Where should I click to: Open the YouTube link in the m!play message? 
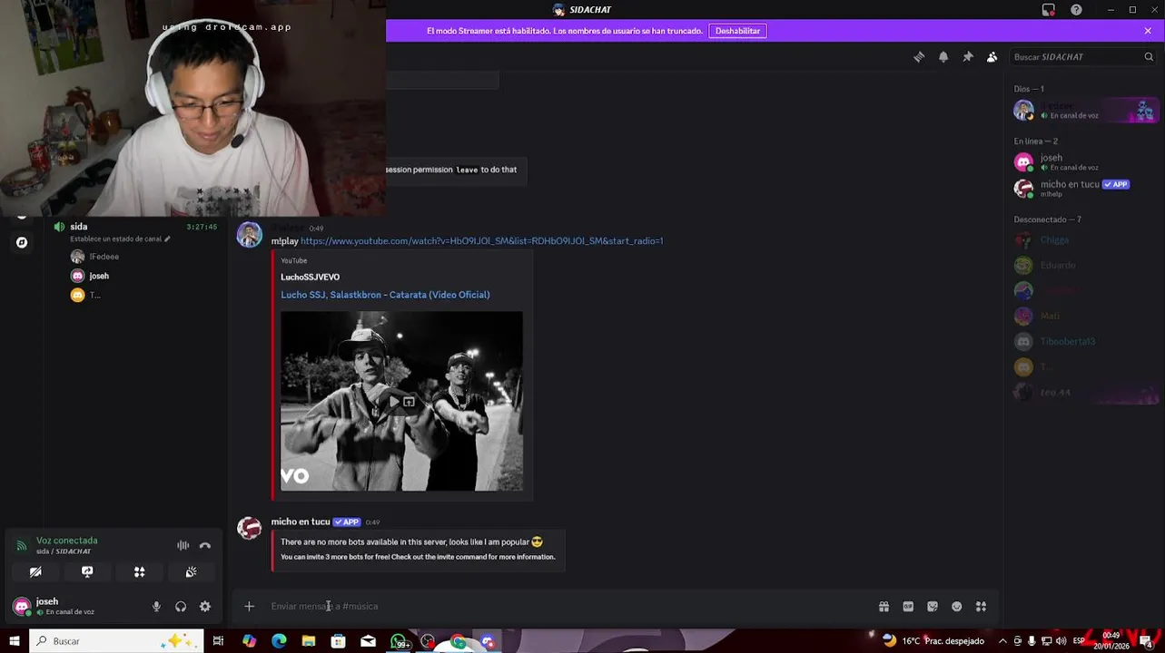point(482,241)
